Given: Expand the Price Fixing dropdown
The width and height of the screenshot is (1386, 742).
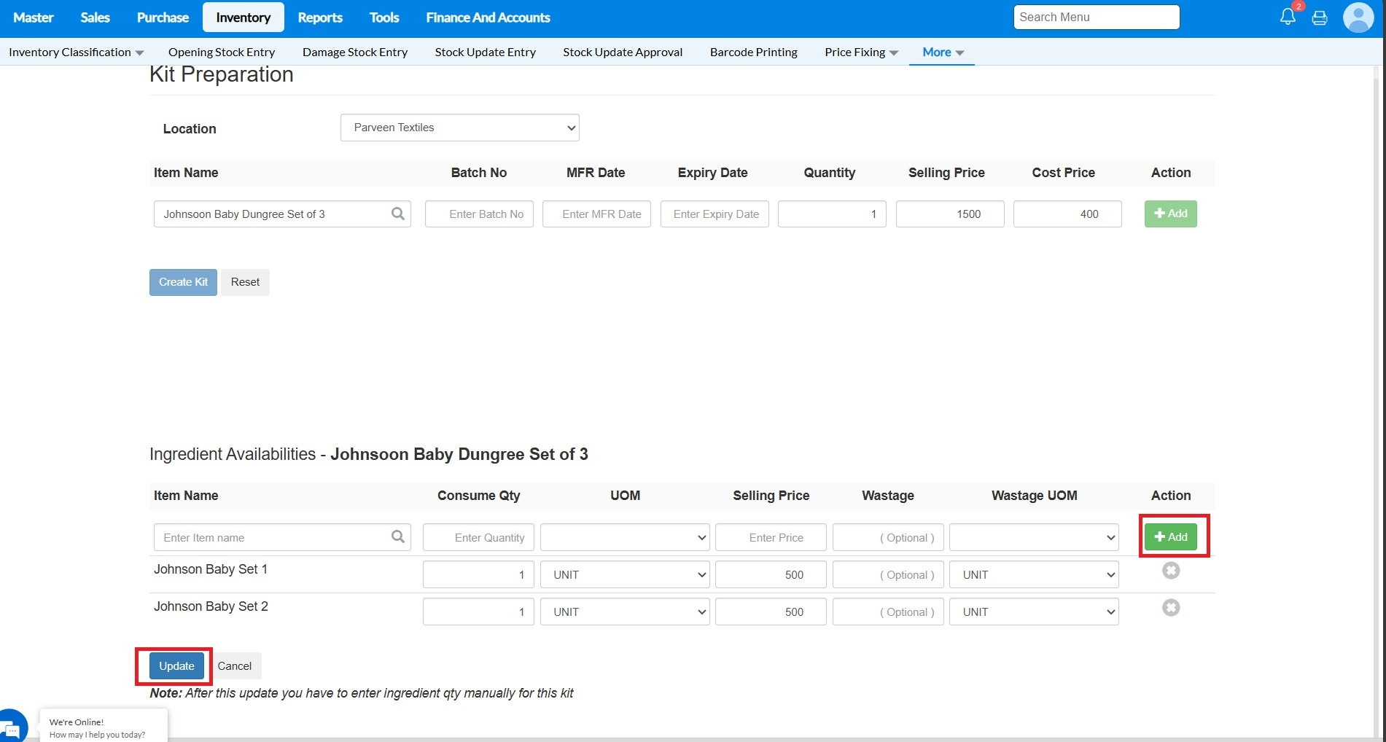Looking at the screenshot, I should pyautogui.click(x=861, y=52).
